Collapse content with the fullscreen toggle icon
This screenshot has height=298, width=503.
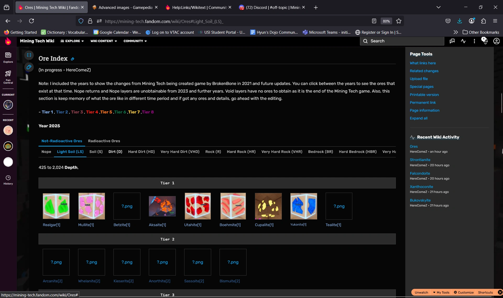(x=29, y=55)
